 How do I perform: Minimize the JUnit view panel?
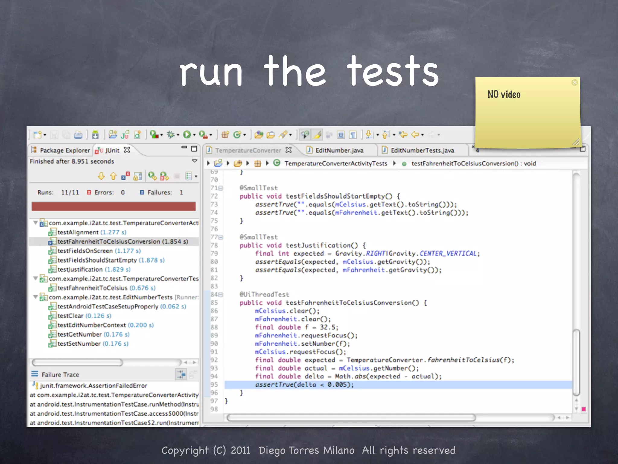(184, 147)
